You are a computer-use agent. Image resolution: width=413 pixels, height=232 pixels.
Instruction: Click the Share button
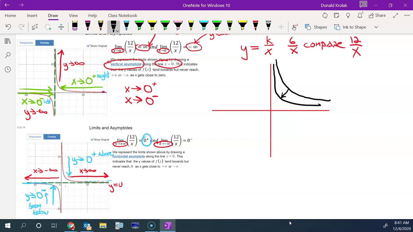click(377, 15)
